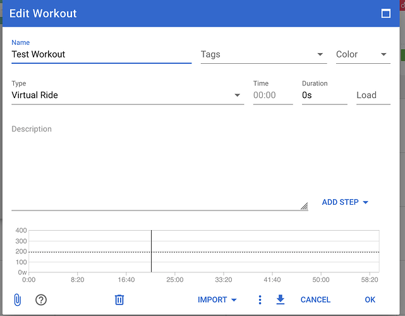Open the ADD STEP dropdown
The image size is (405, 316).
345,202
